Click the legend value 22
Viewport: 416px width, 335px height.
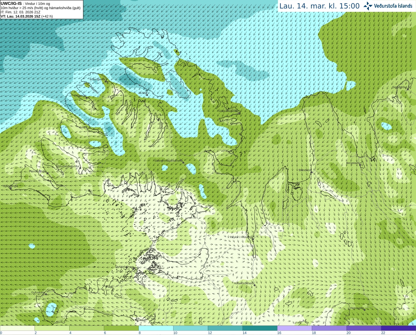[383, 333]
